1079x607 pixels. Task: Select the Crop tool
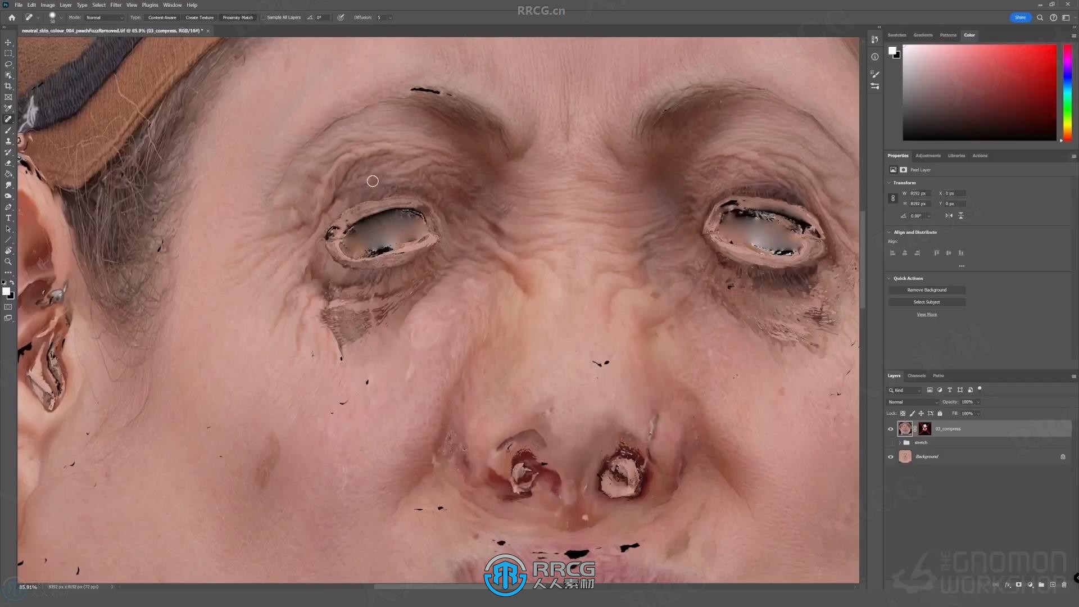coord(8,86)
